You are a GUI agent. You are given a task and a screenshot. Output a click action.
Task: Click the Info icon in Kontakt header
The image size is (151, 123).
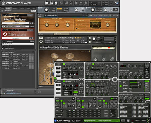[56, 3]
